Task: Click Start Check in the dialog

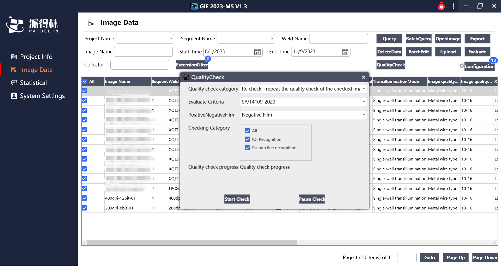Action: (x=237, y=199)
